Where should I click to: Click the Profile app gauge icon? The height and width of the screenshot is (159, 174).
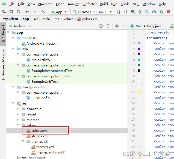point(154,12)
